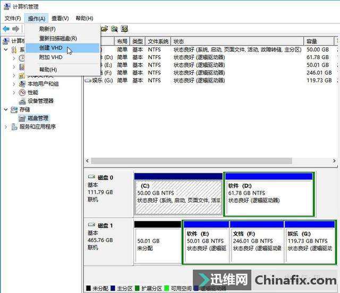Select the 娱乐 (G:) partition block

[x=310, y=242]
